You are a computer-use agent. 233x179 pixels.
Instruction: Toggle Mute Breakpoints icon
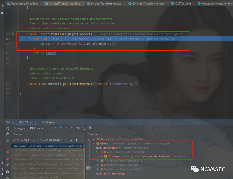[7, 165]
